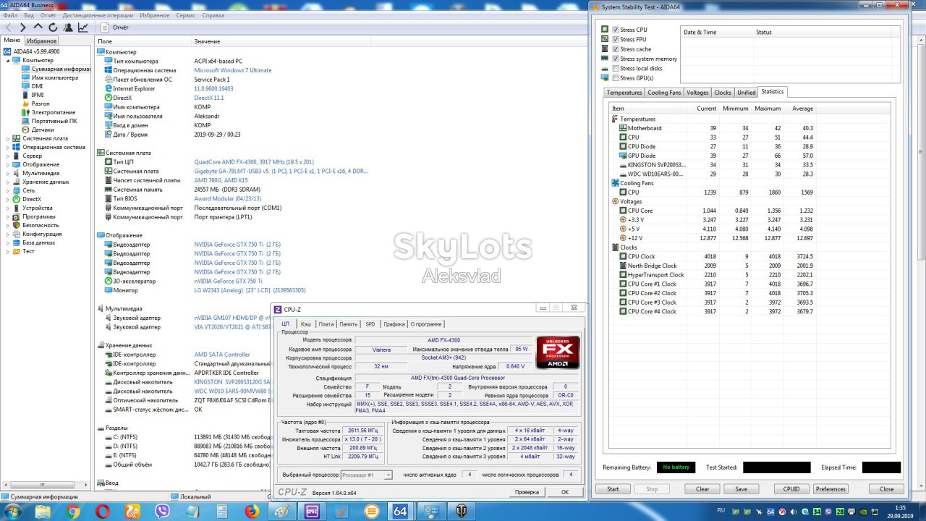Click the Проверка button in CPU-Z
926x521 pixels.
(527, 492)
